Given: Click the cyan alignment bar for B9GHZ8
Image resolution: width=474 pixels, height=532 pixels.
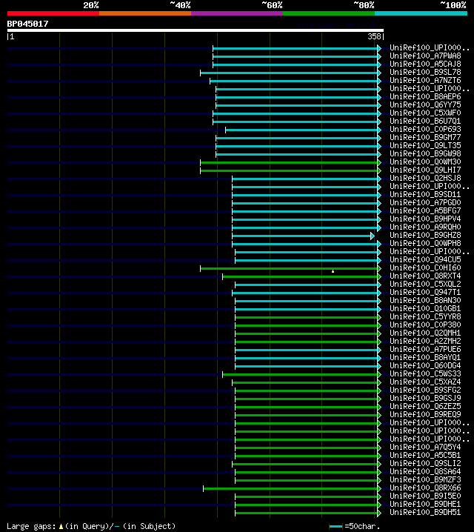Looking at the screenshot, I should click(x=303, y=236).
